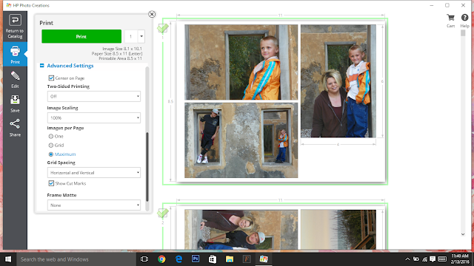Click the battery tray icon
Image resolution: width=474 pixels, height=266 pixels.
click(x=416, y=259)
